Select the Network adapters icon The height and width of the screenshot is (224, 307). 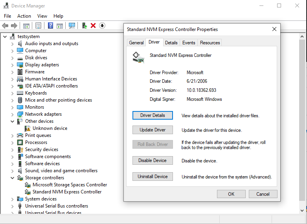click(x=20, y=114)
